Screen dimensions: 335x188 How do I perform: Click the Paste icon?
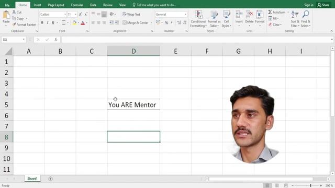coord(6,15)
